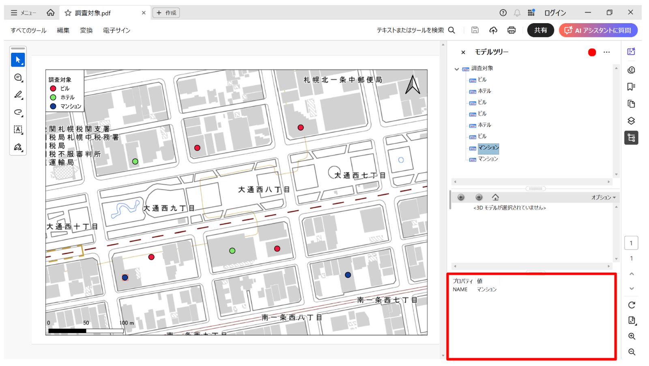Image resolution: width=649 pixels, height=366 pixels.
Task: Click AI アシスタントに質問 button
Action: click(598, 30)
